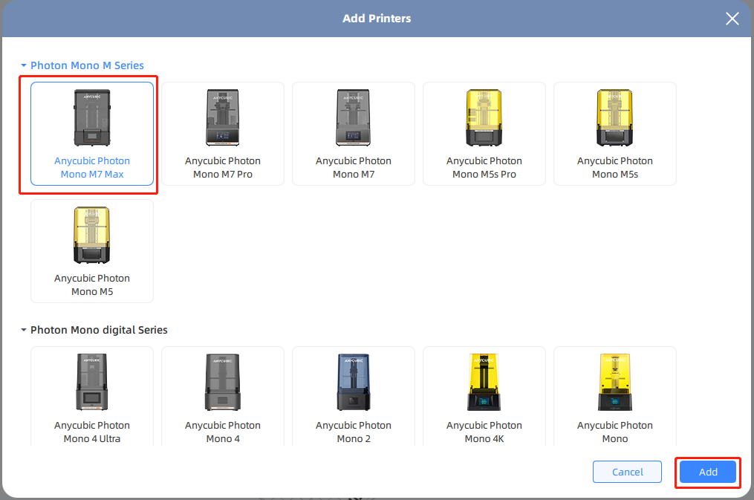
Task: Click the 'Mono M5' label text
Action: [92, 292]
